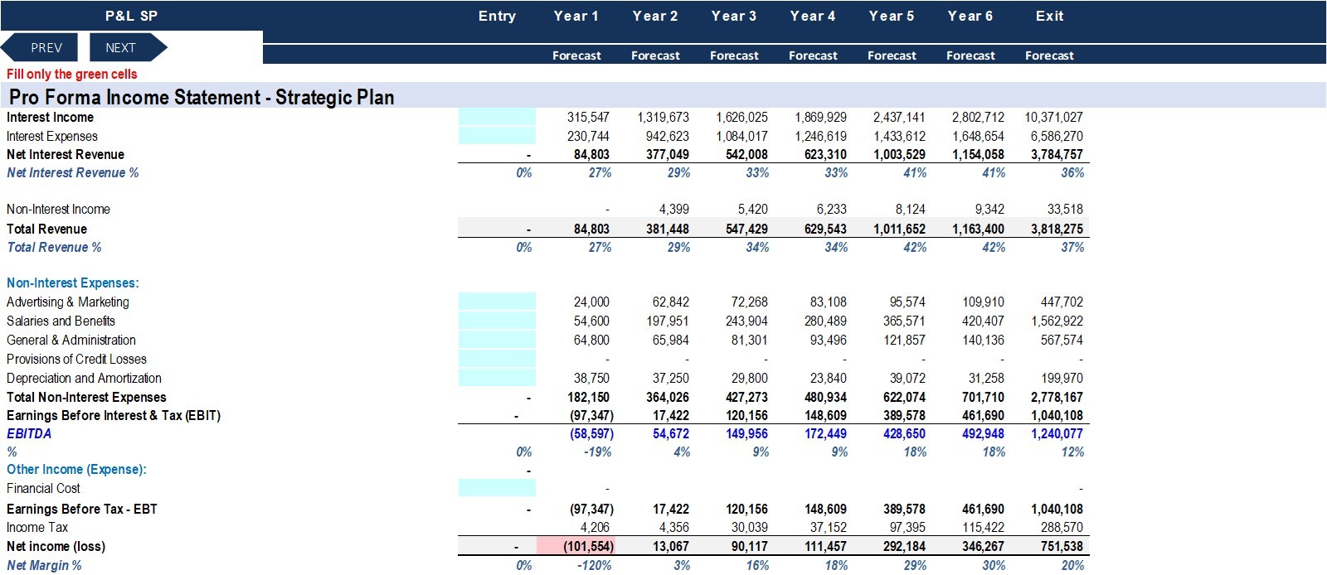Click the Exit column header

[x=1049, y=16]
